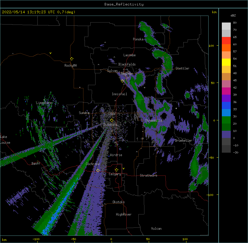
Task: Pick the red swatch in the dBZ legend
Action: 226,41
